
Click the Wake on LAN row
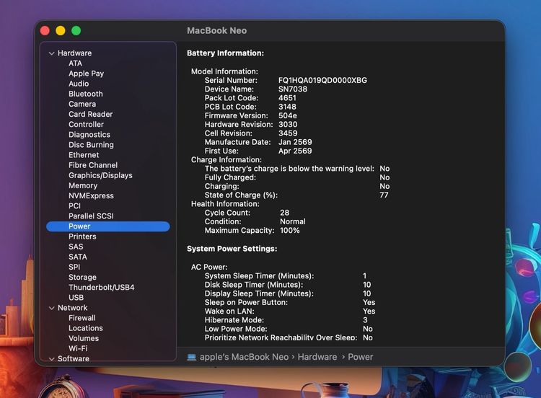click(290, 311)
